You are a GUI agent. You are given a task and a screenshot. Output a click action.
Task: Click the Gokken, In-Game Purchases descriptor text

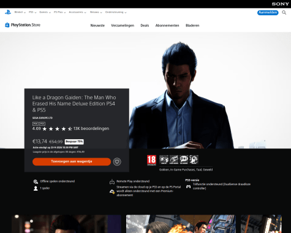(186, 170)
